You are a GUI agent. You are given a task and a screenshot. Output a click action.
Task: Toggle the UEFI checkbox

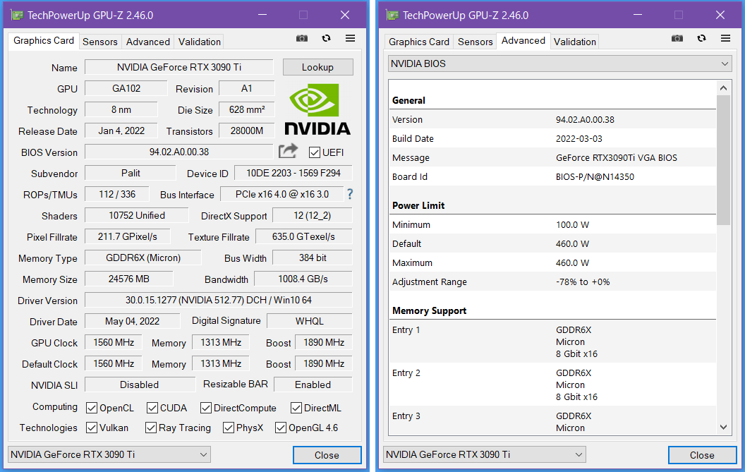[314, 152]
